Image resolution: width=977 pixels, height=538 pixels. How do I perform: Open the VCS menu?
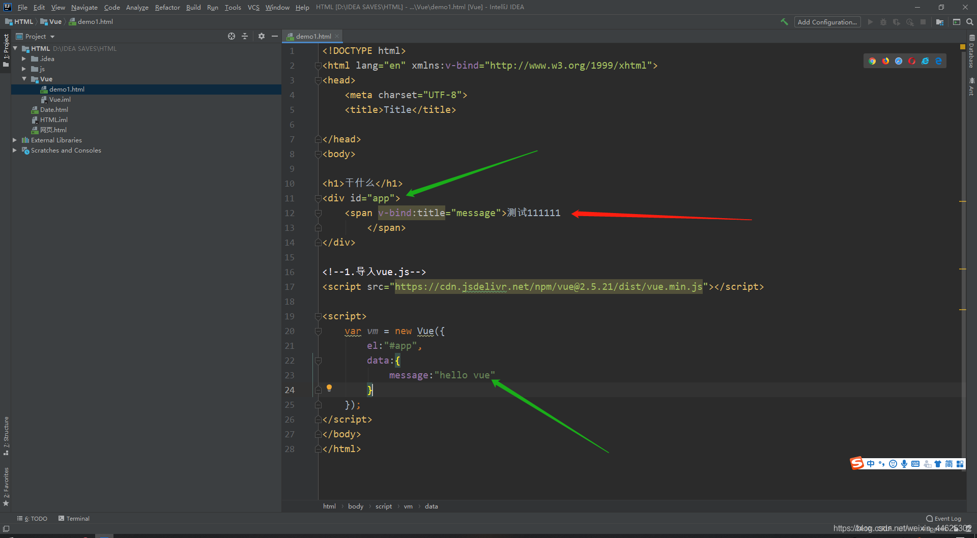253,7
